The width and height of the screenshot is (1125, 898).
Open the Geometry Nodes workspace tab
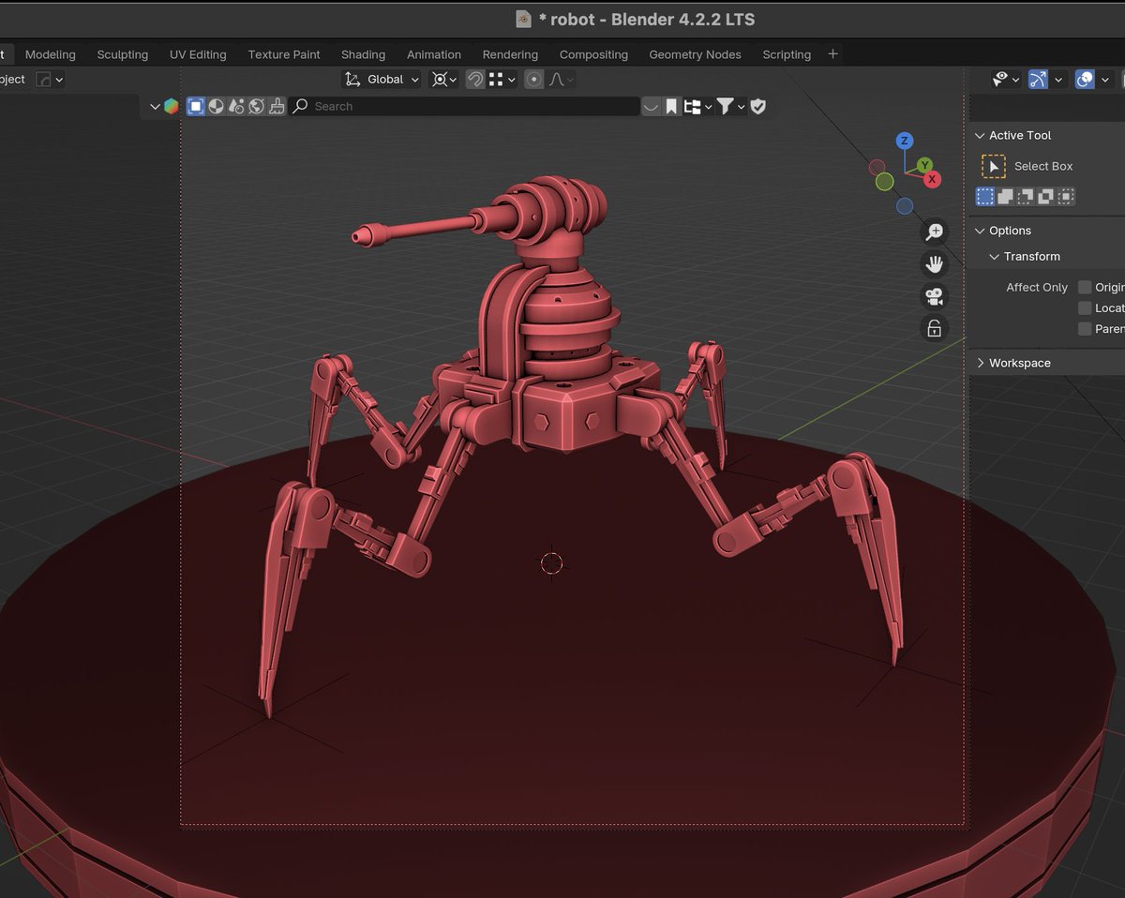tap(695, 54)
